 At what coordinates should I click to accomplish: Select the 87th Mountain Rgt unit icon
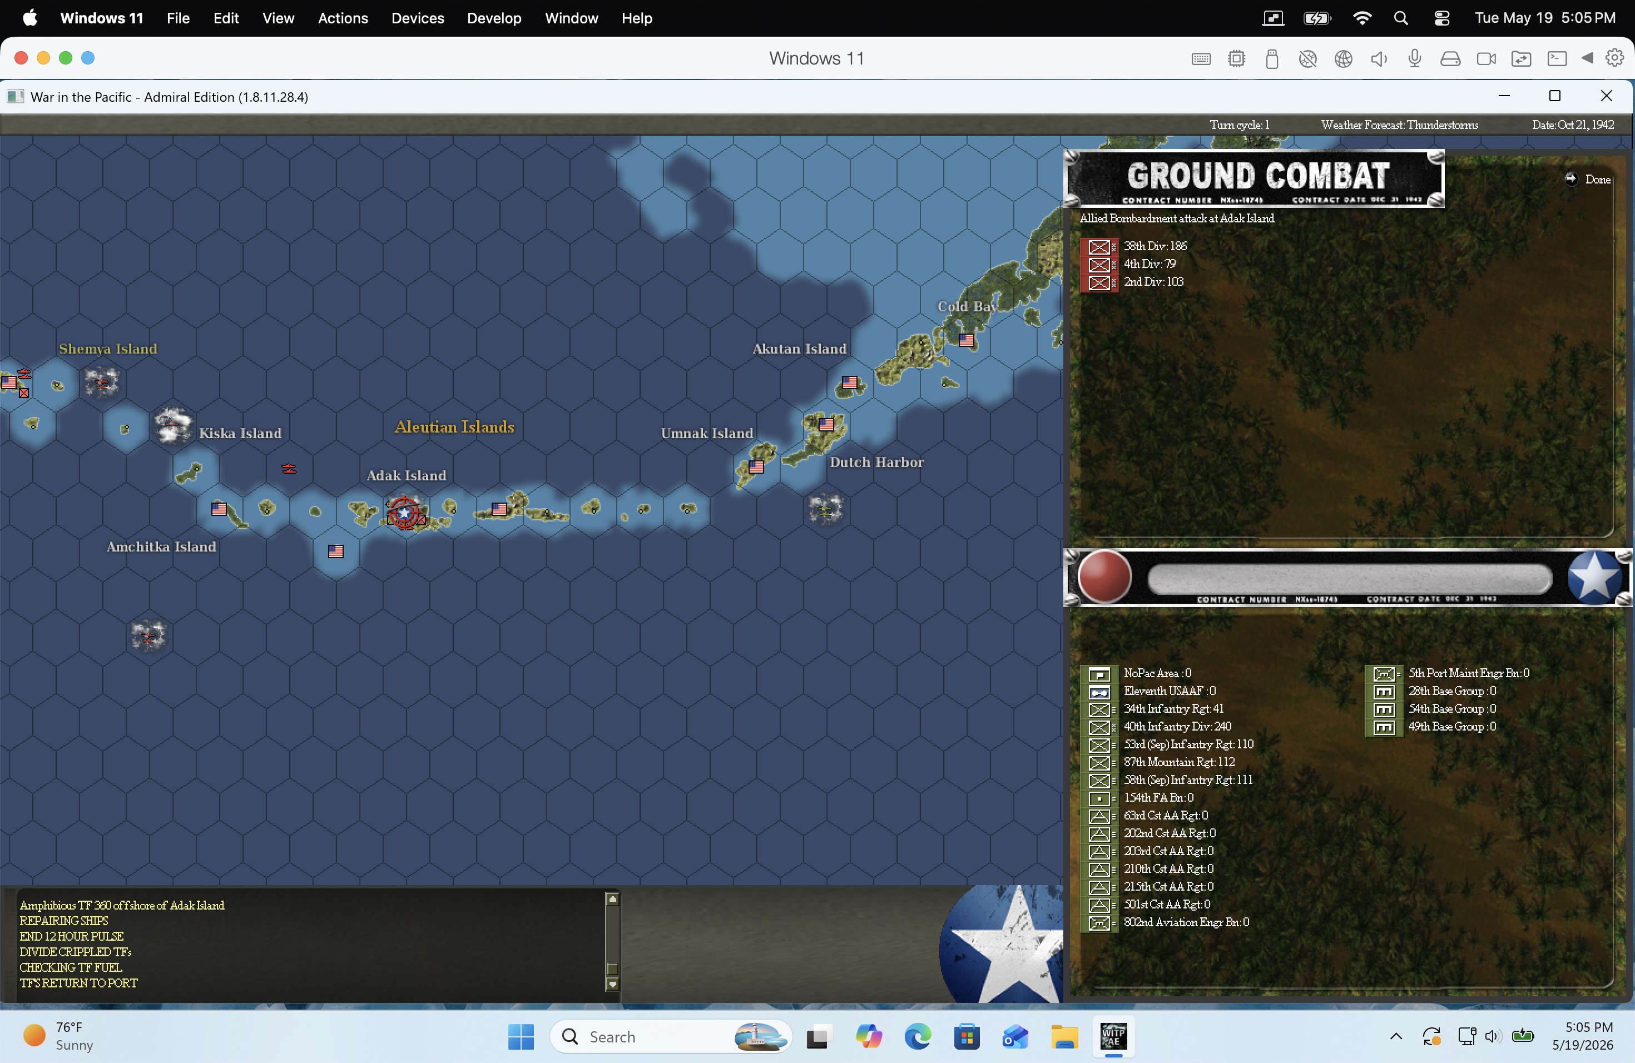tap(1099, 763)
